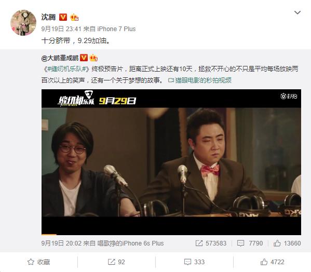Click the verified badge next to 大鹏董成鹏
Screen dimensions: 311x272
pyautogui.click(x=84, y=58)
